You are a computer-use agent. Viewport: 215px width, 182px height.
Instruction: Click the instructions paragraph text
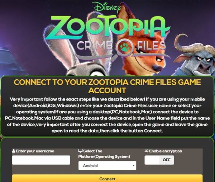click(x=107, y=115)
